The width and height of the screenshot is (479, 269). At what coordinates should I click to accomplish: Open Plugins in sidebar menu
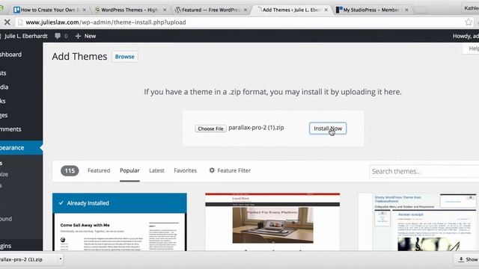[6, 246]
